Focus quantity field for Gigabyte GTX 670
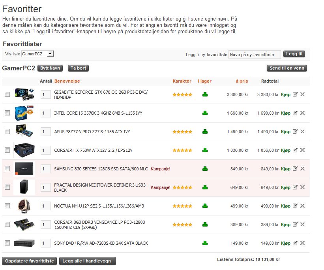Viewport: 324px width, 270px height. click(x=46, y=94)
